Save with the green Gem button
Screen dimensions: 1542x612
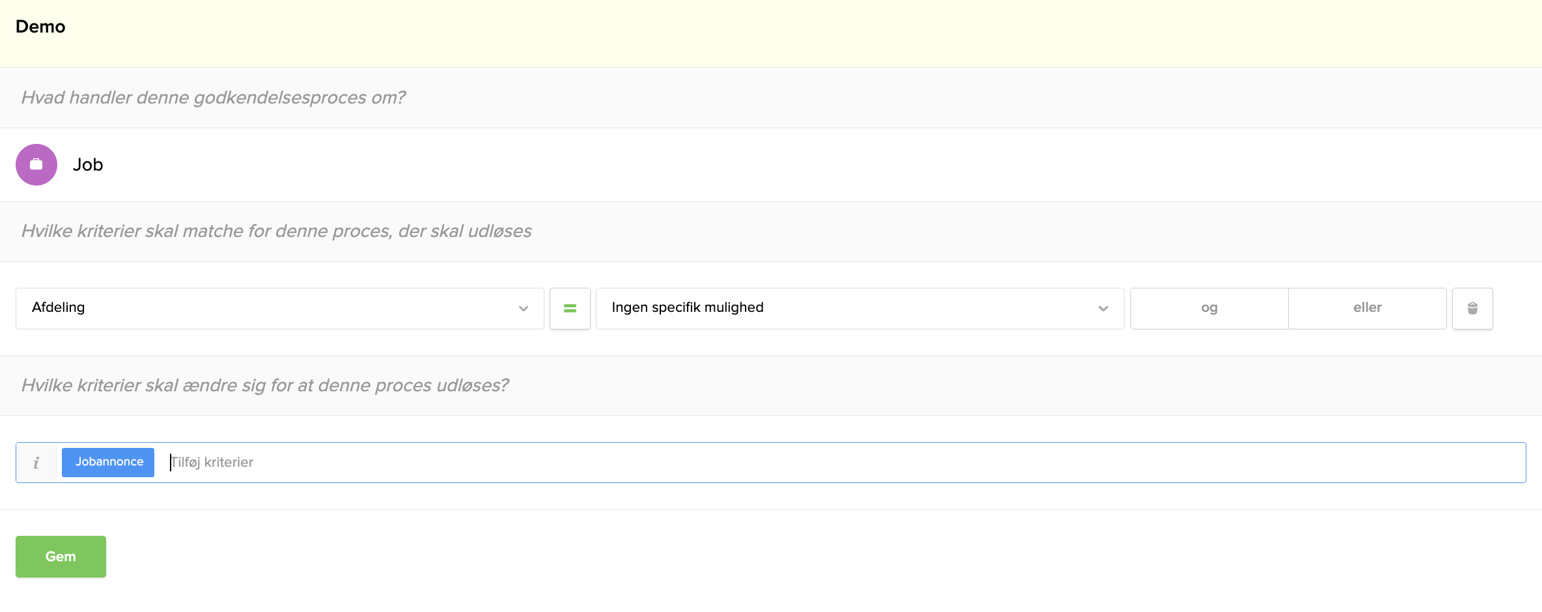[x=61, y=557]
